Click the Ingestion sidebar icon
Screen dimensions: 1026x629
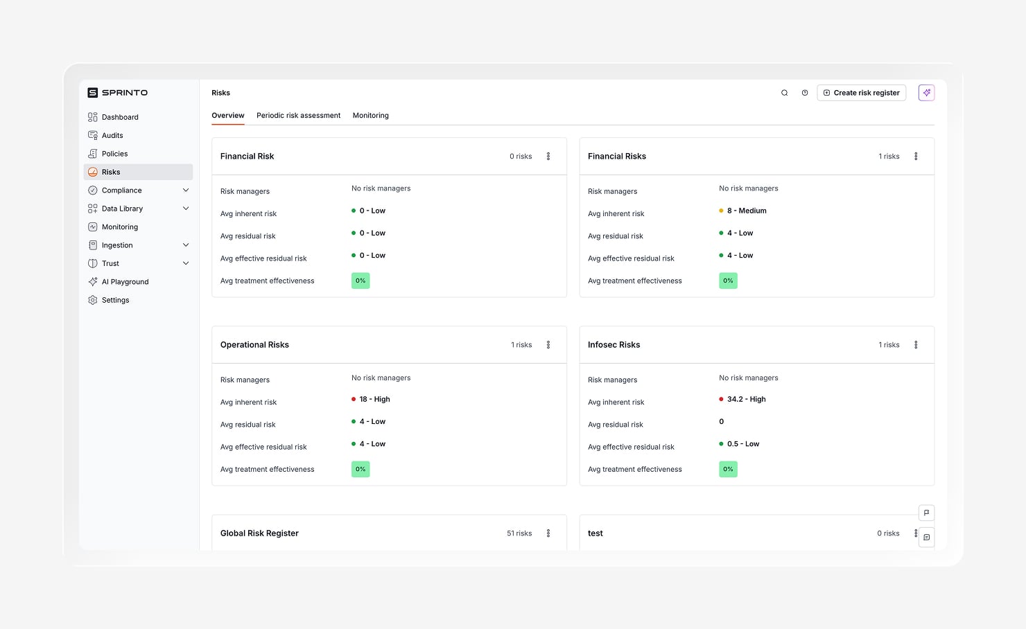click(x=93, y=245)
